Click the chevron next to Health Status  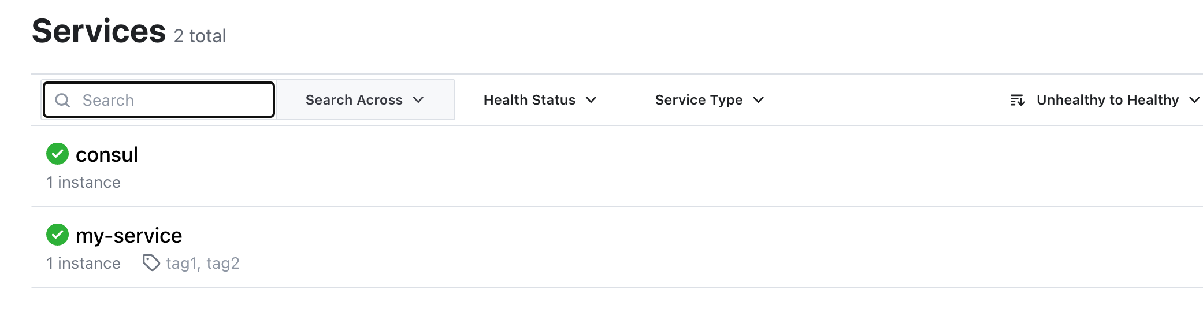point(591,100)
